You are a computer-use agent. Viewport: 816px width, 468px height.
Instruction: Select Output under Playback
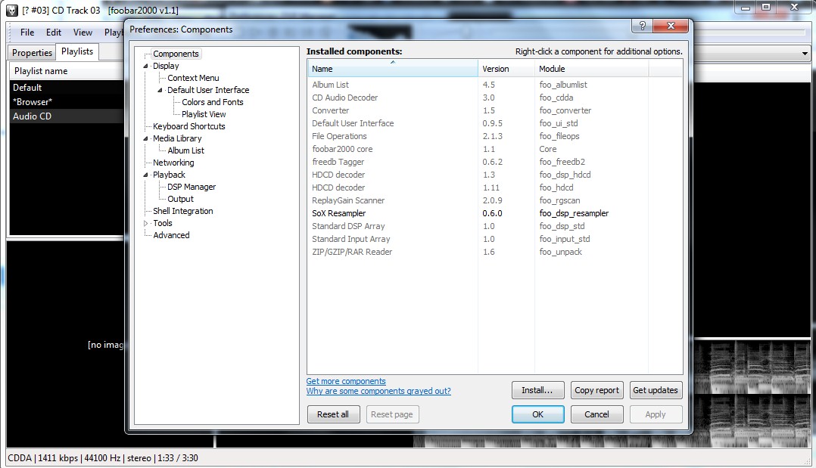[x=181, y=199]
